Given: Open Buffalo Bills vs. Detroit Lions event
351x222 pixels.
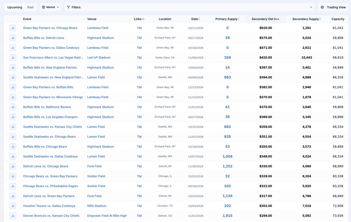Looking at the screenshot, I should coord(44,38).
